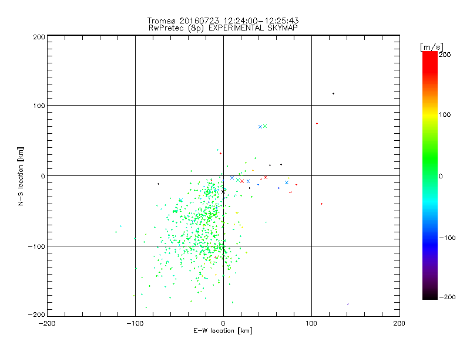Click the 'N-S location [km]' axis label

click(21, 177)
